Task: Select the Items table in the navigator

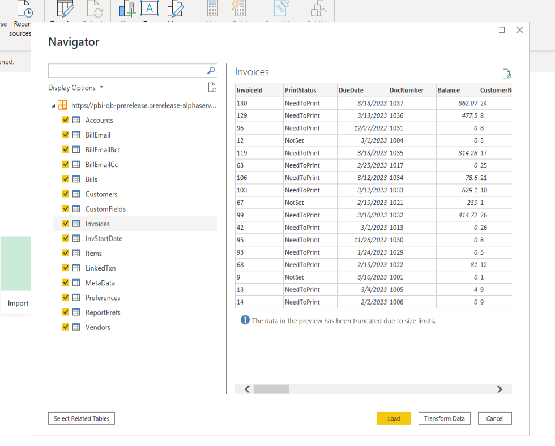Action: (94, 253)
